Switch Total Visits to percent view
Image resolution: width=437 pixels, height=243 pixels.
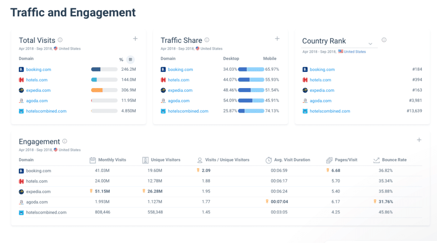(121, 60)
